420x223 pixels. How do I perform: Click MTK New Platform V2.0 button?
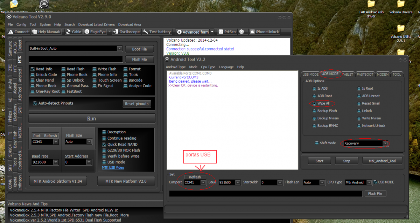[x=126, y=181]
